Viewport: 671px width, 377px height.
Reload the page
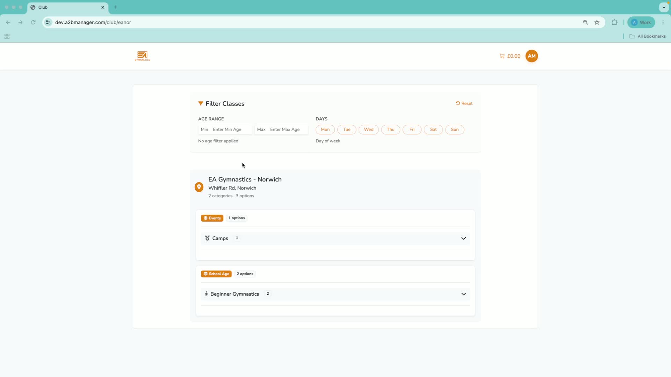(33, 22)
